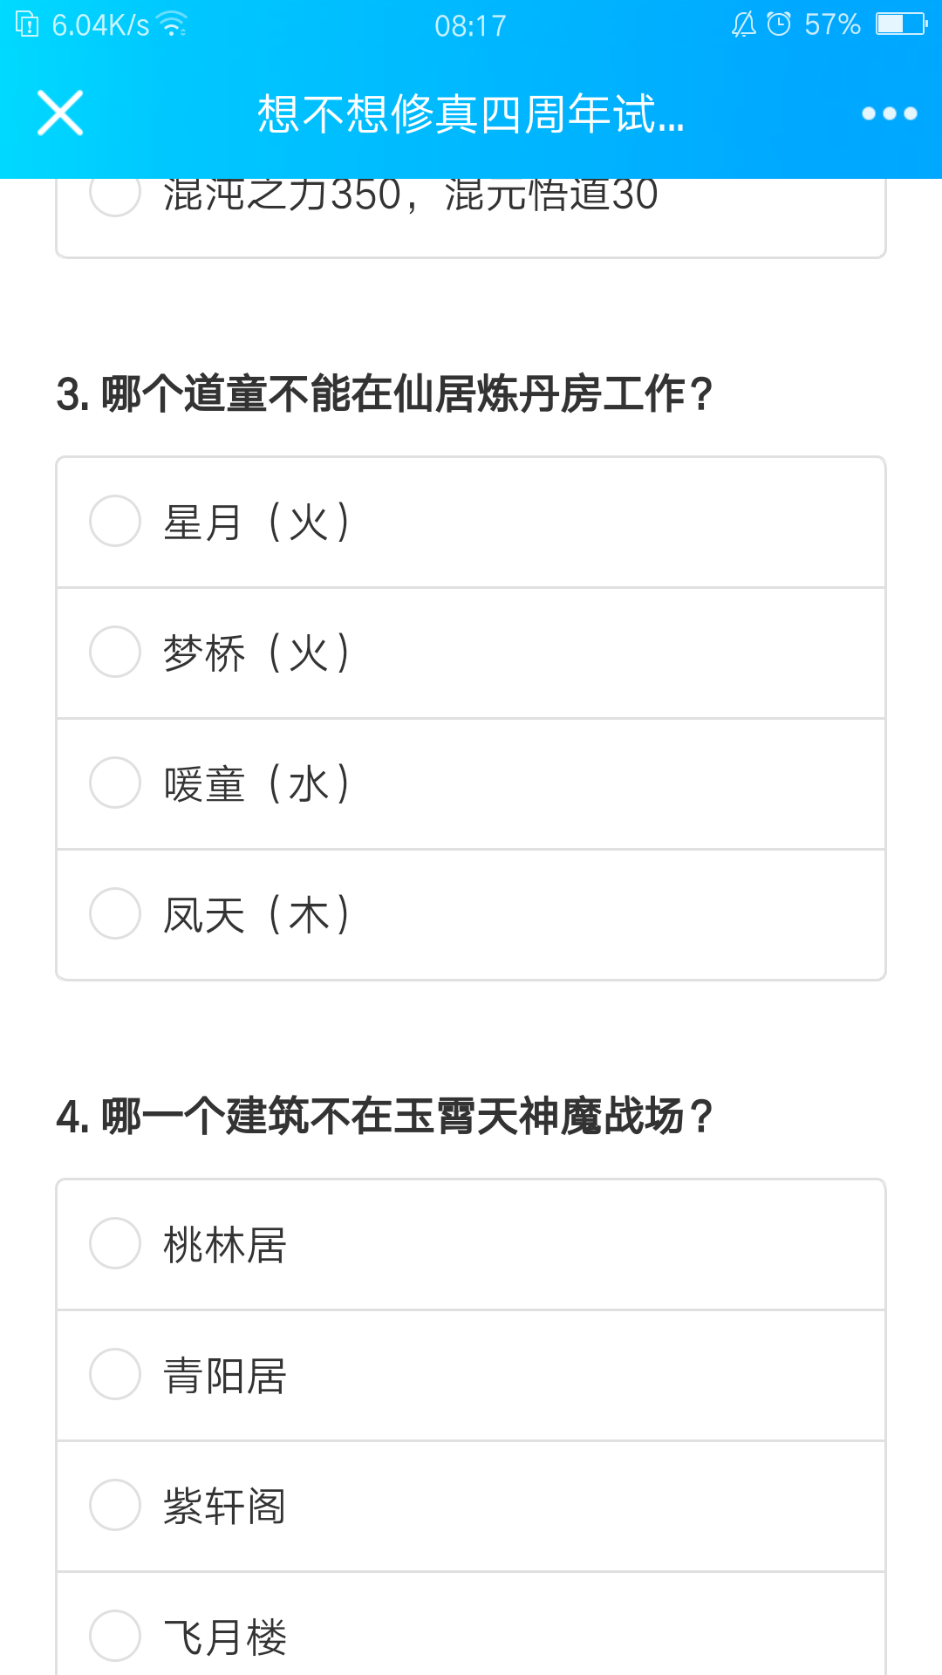The width and height of the screenshot is (942, 1675).
Task: Tap the battery indicator icon
Action: coord(902,24)
